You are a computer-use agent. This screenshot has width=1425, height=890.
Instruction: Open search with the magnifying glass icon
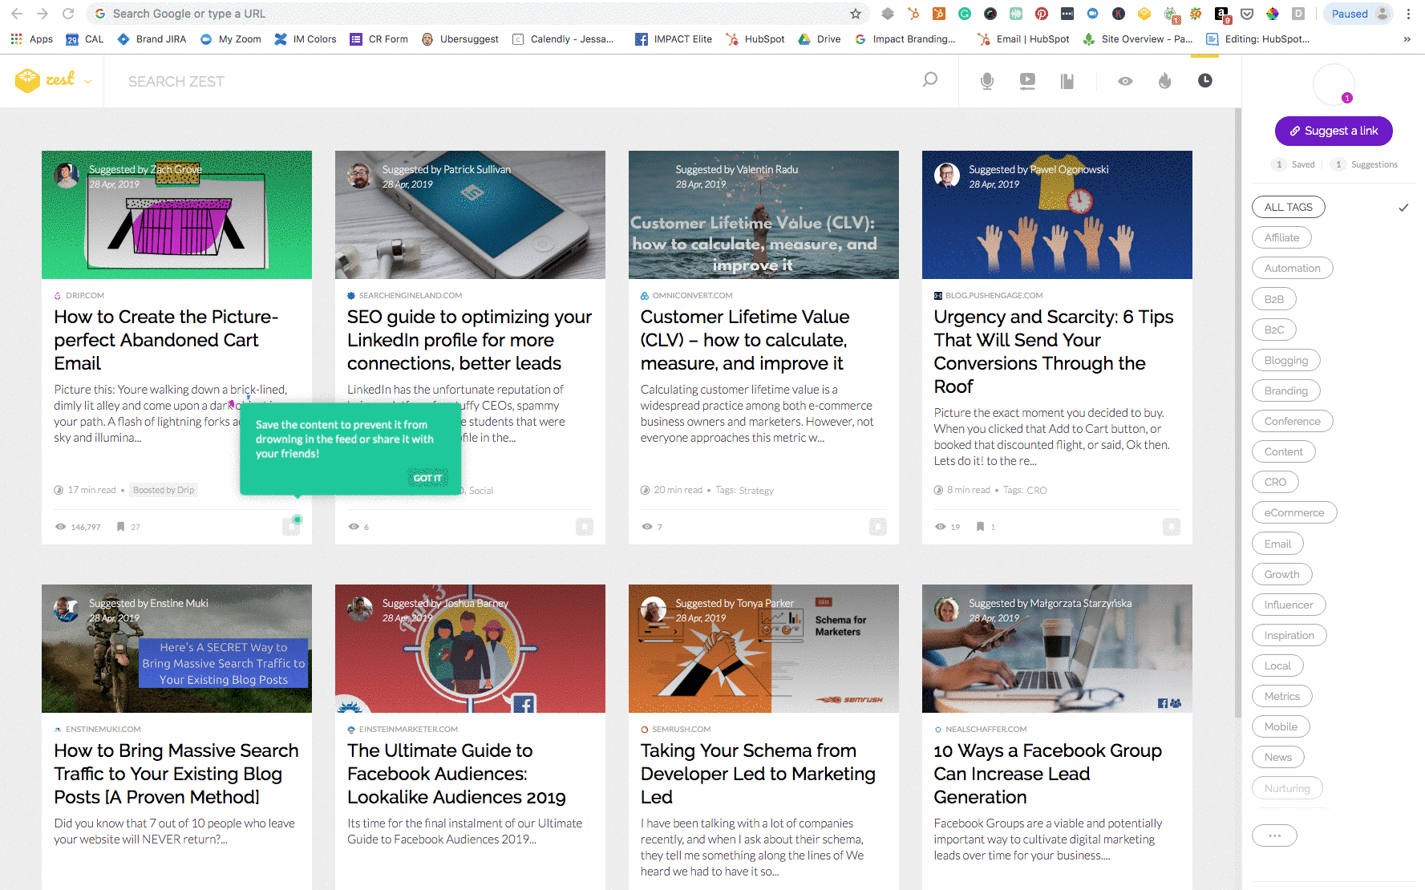(929, 80)
